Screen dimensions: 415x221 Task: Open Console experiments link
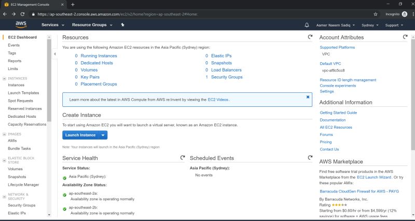[x=338, y=86]
